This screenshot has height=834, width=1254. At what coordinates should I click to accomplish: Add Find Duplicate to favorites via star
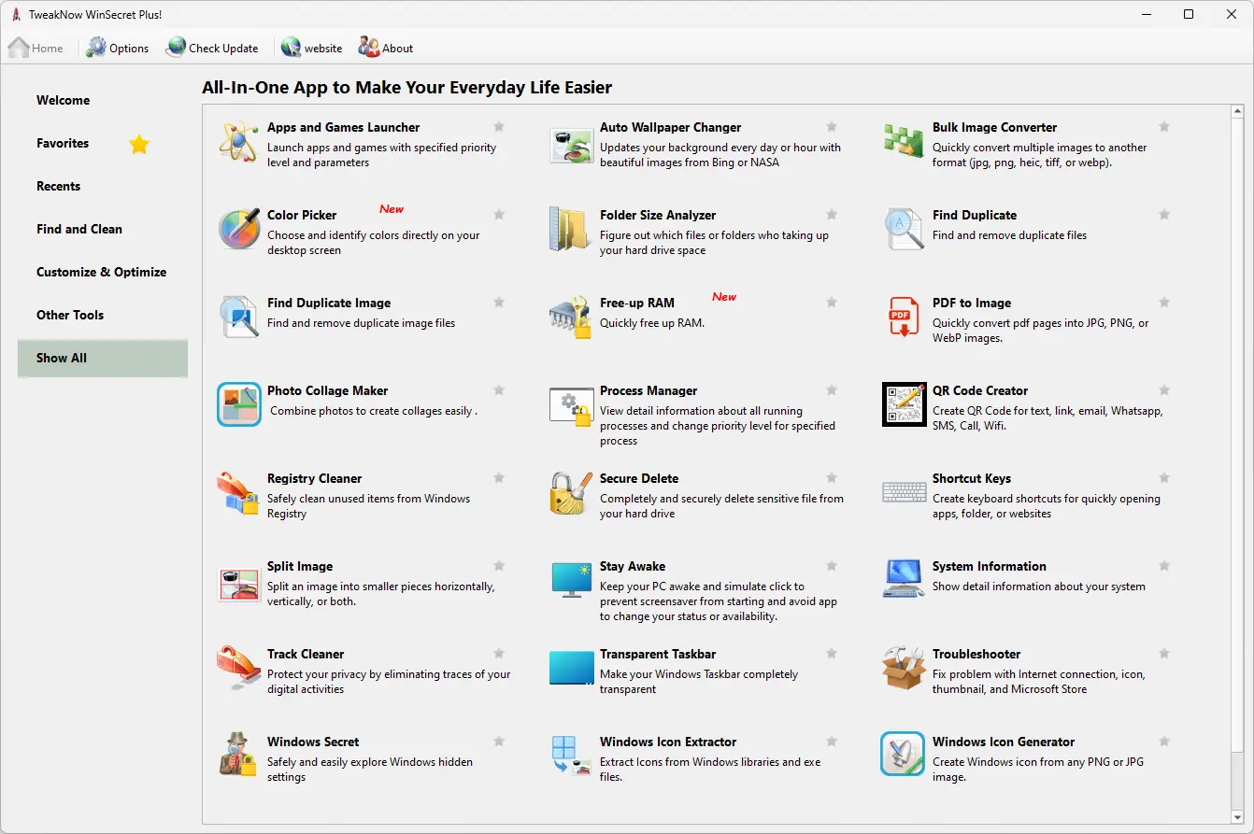coord(1164,215)
